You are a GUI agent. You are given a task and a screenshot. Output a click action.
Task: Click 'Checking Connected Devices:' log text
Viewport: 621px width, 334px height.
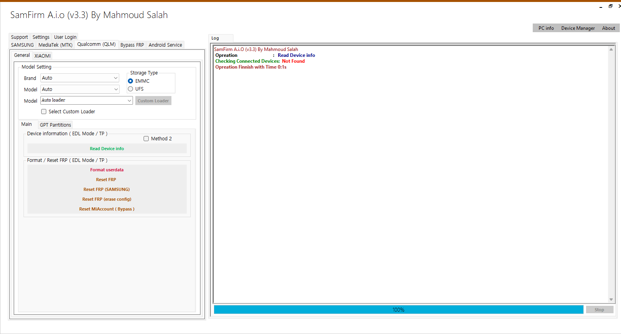[248, 61]
